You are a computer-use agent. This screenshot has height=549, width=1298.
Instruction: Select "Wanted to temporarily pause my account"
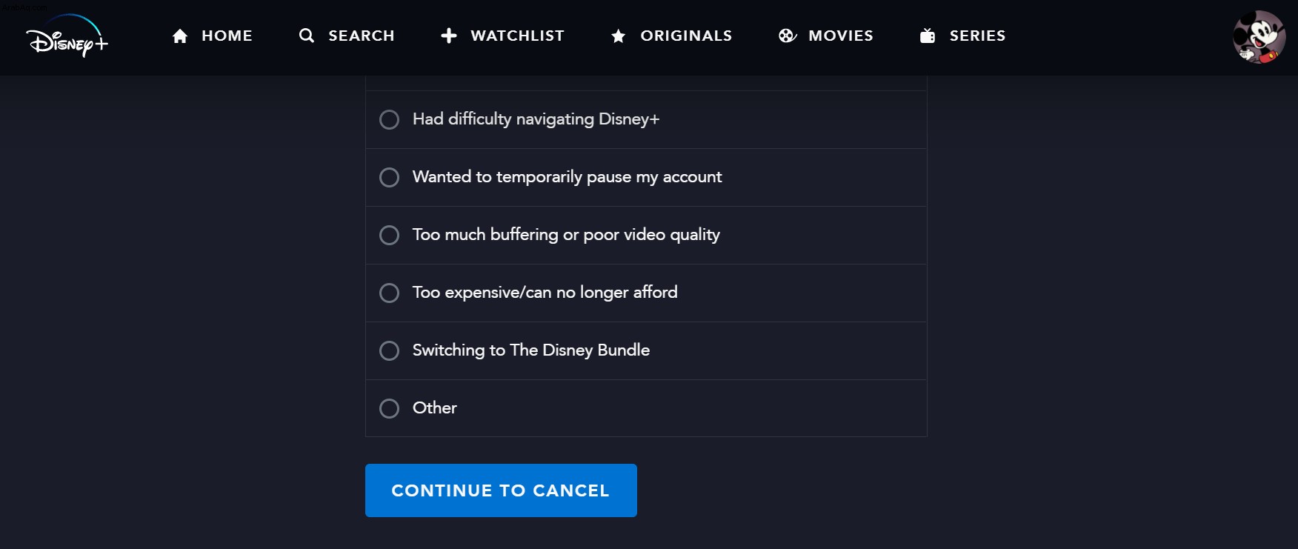[x=646, y=177]
